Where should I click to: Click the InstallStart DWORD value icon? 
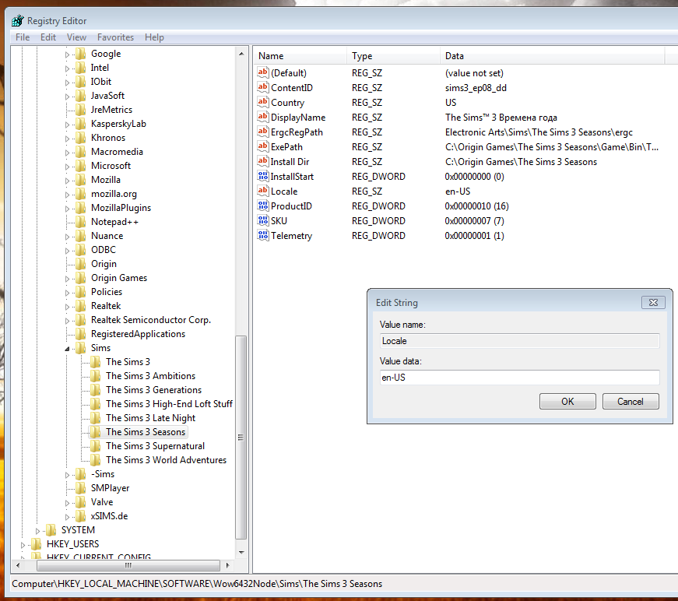tap(263, 176)
